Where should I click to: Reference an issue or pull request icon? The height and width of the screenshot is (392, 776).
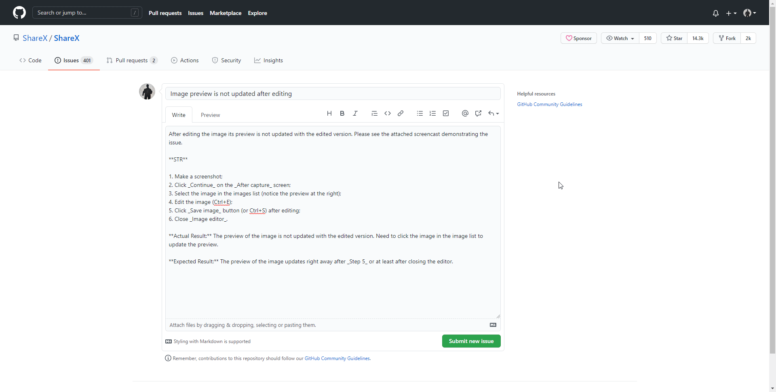click(x=478, y=114)
